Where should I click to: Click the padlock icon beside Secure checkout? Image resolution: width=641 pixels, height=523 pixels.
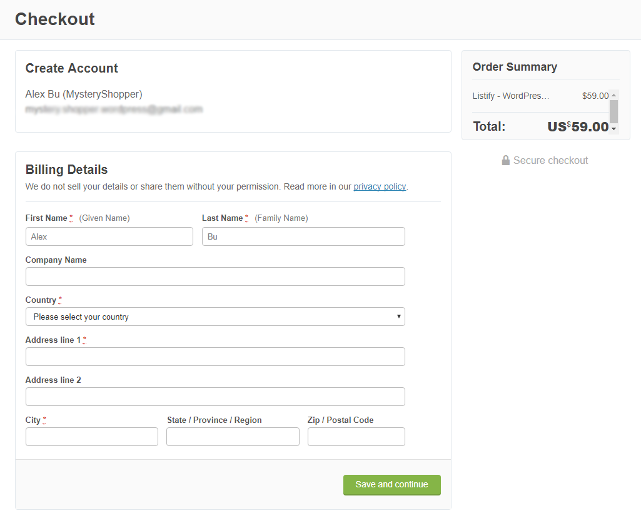pyautogui.click(x=505, y=161)
